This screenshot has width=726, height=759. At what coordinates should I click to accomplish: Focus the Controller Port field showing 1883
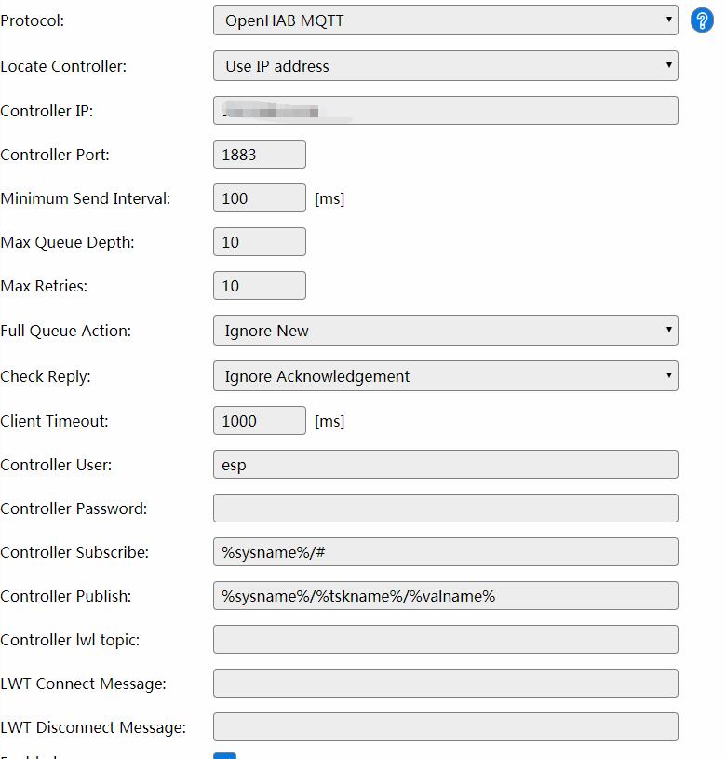pos(259,154)
